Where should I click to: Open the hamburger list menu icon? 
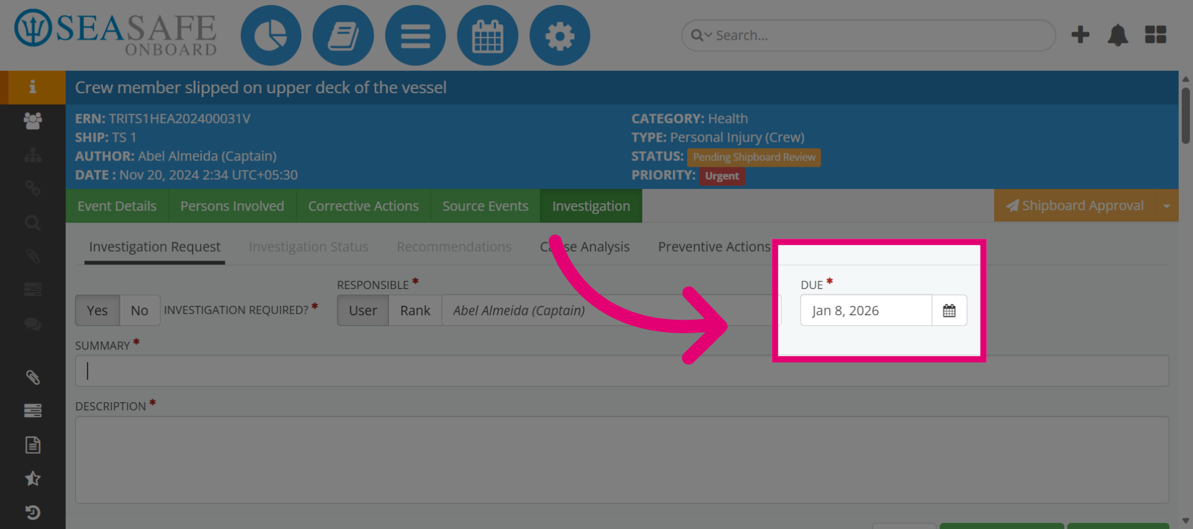coord(415,35)
